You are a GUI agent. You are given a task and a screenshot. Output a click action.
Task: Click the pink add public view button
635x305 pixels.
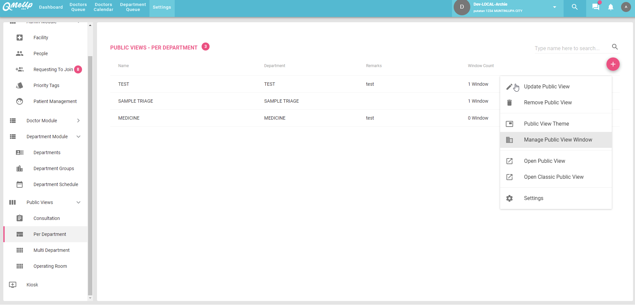click(613, 64)
